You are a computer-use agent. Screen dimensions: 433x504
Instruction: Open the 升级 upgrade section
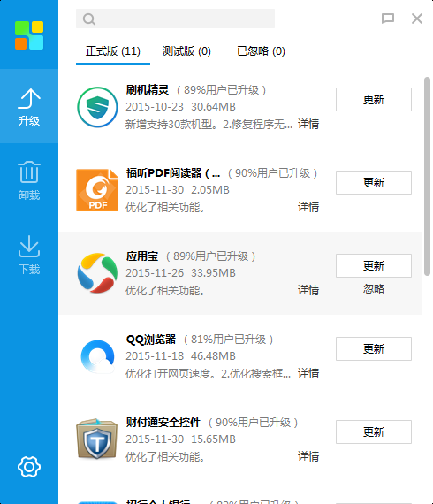click(x=29, y=106)
